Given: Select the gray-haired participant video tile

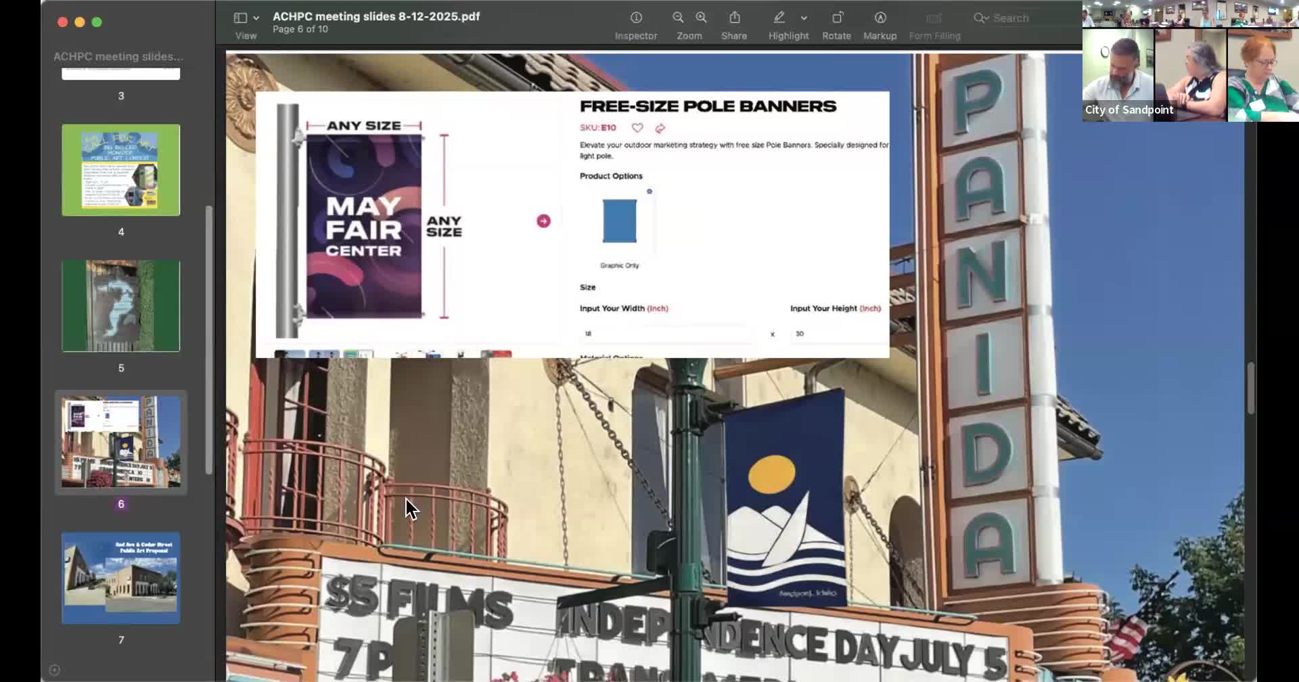Looking at the screenshot, I should (x=1190, y=74).
